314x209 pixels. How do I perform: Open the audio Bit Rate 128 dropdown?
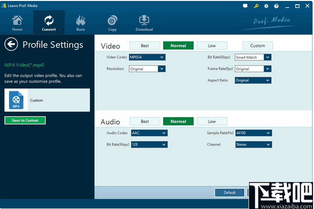tap(149, 145)
